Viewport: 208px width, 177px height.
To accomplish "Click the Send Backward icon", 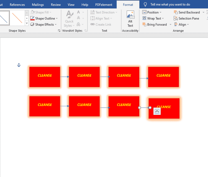I will (175, 12).
